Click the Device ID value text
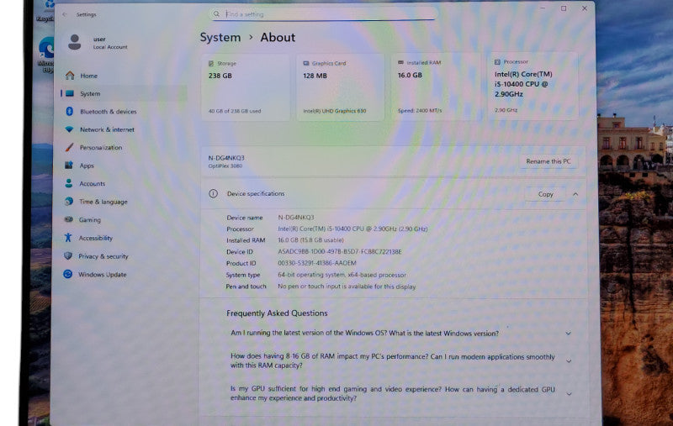Image resolution: width=673 pixels, height=426 pixels. [x=340, y=251]
